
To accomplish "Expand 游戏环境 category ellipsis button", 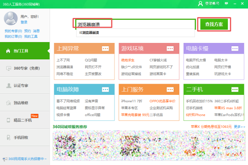I will (x=170, y=49).
